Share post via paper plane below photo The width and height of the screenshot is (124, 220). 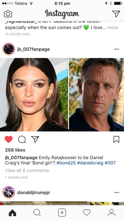click(35, 139)
